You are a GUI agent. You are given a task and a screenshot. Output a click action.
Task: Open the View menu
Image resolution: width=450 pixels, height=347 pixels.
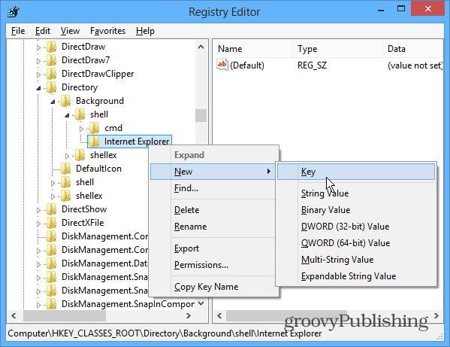[70, 31]
